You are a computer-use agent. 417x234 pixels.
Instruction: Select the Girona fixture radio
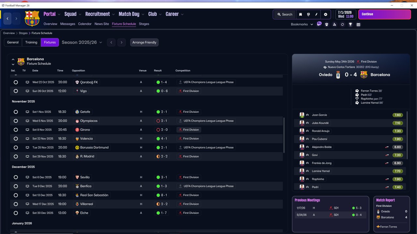[16, 130]
